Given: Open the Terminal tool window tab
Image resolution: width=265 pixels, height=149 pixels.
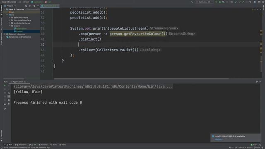Looking at the screenshot, I should click(x=43, y=145).
